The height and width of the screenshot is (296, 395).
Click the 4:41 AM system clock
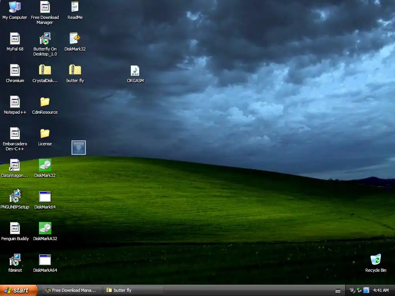(381, 290)
